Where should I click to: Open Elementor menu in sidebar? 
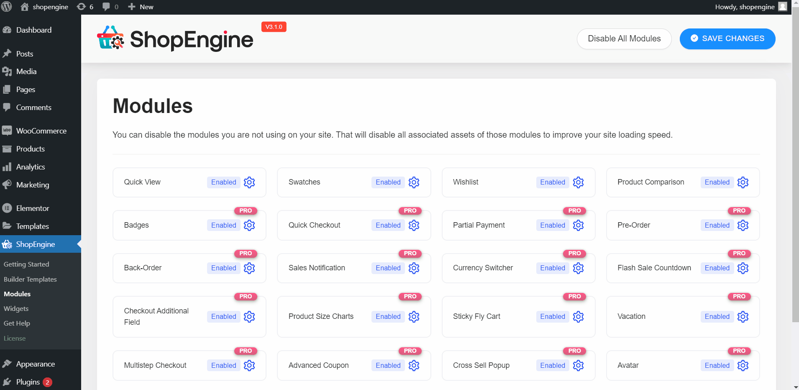(41, 208)
